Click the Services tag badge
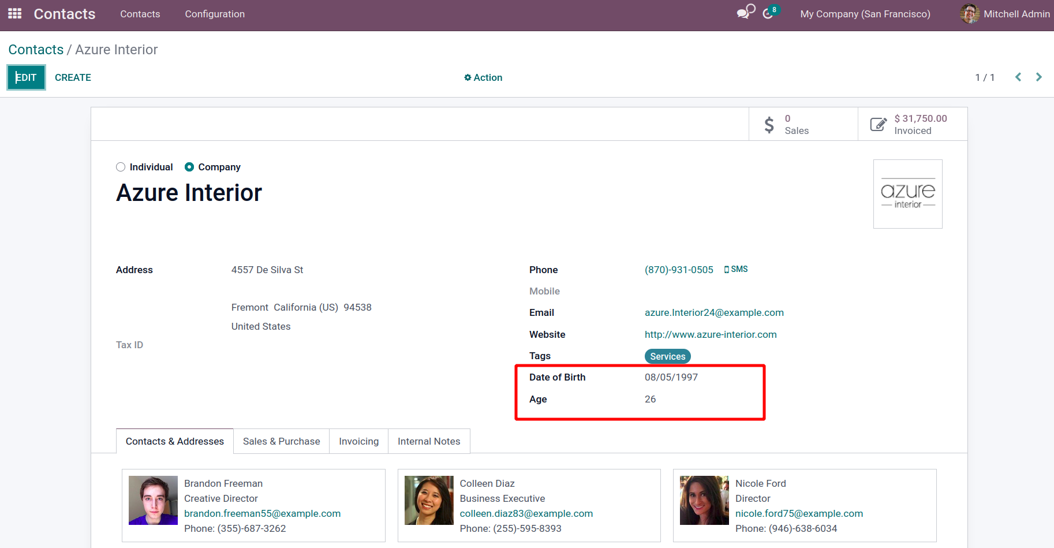Image resolution: width=1054 pixels, height=548 pixels. pyautogui.click(x=668, y=356)
